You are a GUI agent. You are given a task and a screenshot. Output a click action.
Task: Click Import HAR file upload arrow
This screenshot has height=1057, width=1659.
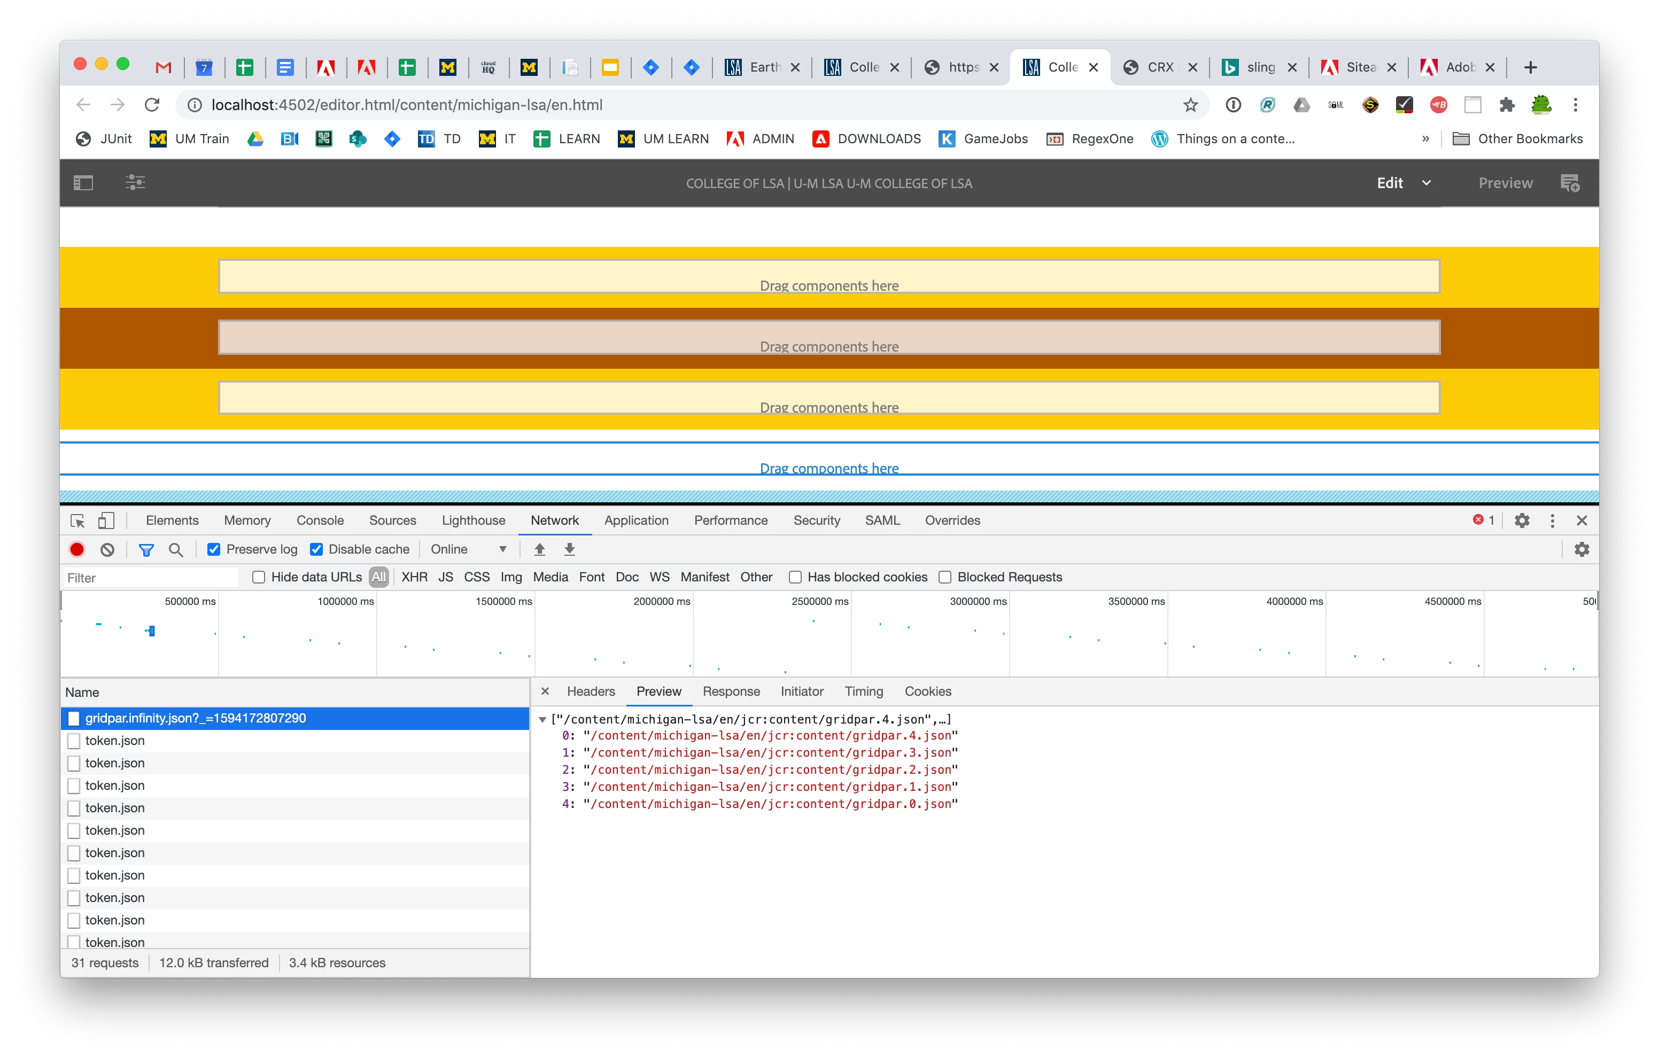539,549
